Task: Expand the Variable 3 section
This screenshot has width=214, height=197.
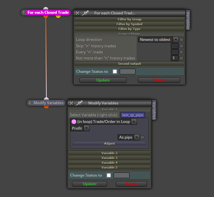Action: [x=109, y=158]
